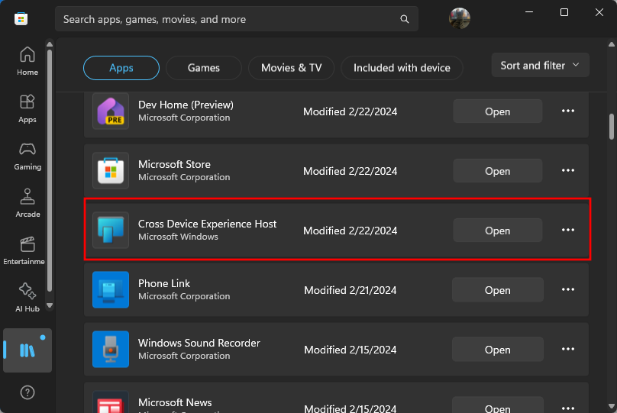The width and height of the screenshot is (617, 413).
Task: Open more options for Windows Sound Recorder
Action: pos(568,349)
